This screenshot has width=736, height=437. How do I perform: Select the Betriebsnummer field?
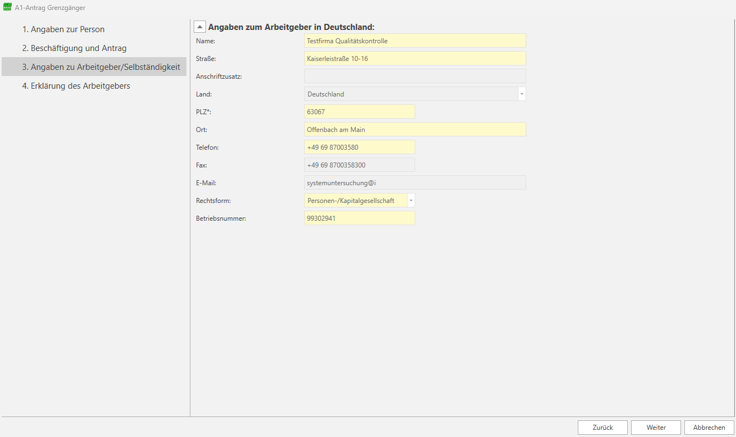click(359, 218)
